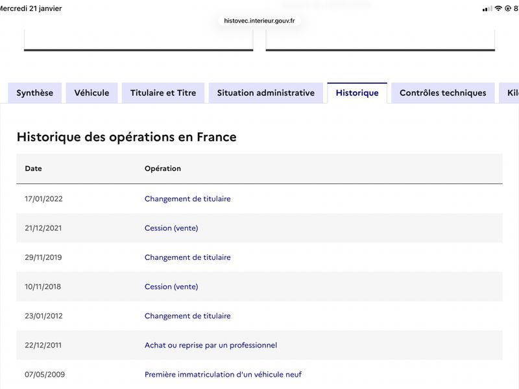
Task: Open the Contrôles techniques tab
Action: pos(443,93)
